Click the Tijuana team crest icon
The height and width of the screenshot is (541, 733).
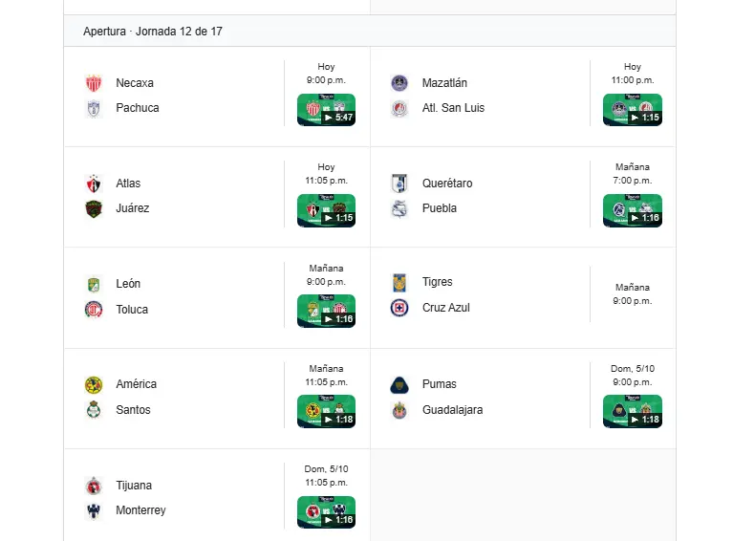tap(94, 486)
